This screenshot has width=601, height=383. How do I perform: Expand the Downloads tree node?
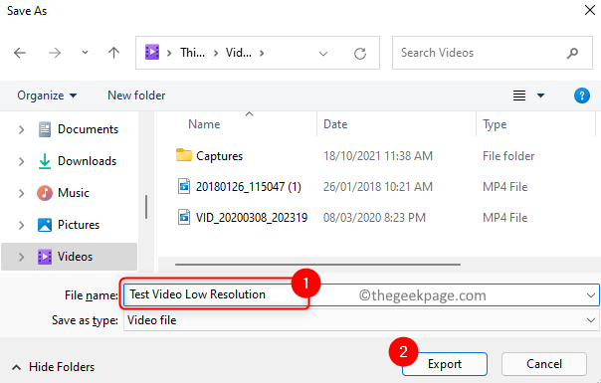(22, 161)
